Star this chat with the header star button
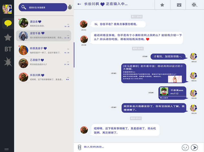 click(x=162, y=5)
